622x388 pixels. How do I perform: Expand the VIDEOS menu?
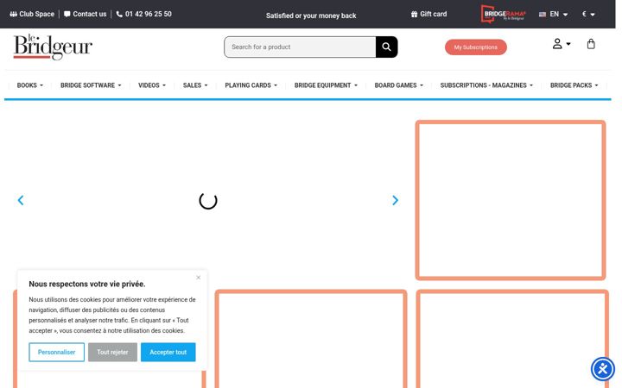[x=152, y=85]
